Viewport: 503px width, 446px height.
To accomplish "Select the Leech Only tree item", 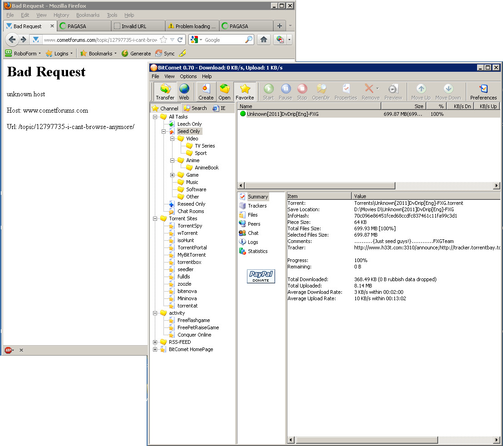I will 190,124.
